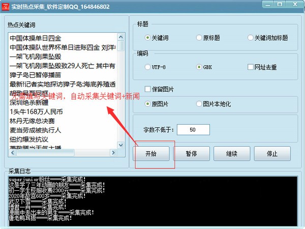Choose 图片本地化 image option
The height and width of the screenshot is (229, 305).
pyautogui.click(x=199, y=104)
